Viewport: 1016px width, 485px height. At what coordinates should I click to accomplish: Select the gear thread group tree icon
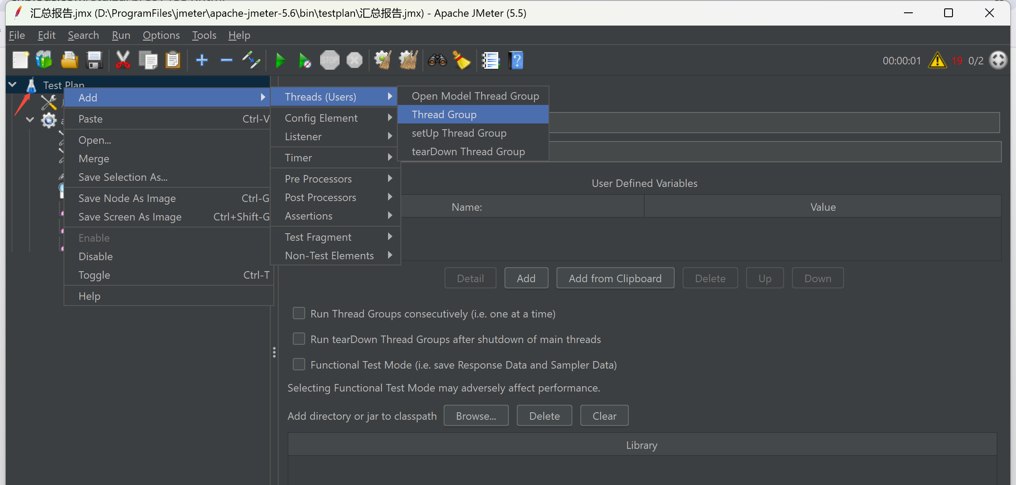49,119
